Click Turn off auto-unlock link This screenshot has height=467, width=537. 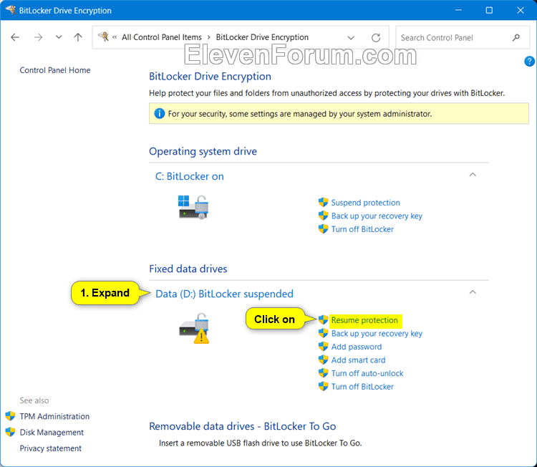coord(367,373)
